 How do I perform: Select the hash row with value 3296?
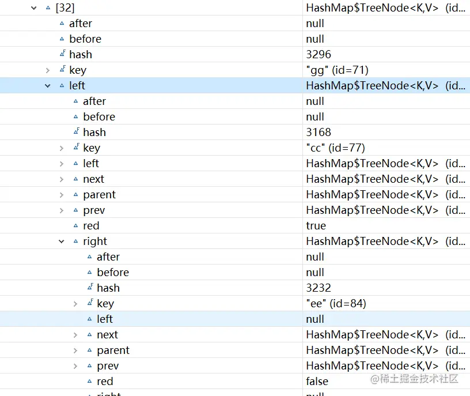[235, 54]
